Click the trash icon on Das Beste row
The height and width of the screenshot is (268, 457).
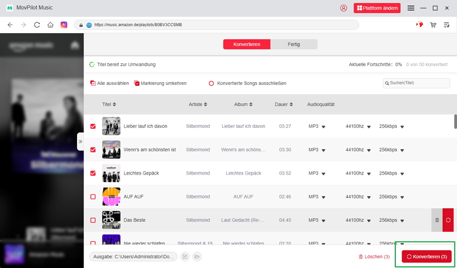[437, 220]
